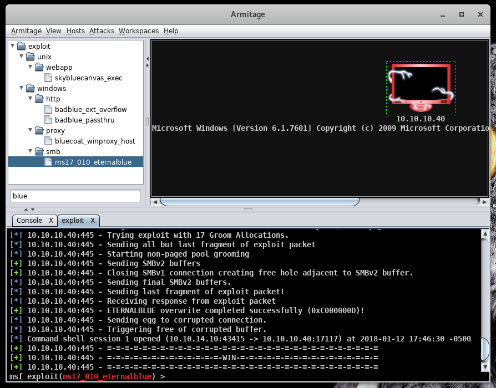The height and width of the screenshot is (388, 496).
Task: Click the 'Command shell session 1 opened' line
Action: tap(240, 339)
